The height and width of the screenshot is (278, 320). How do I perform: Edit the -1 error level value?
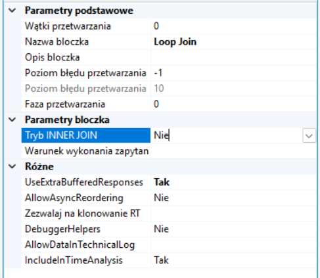(x=233, y=73)
